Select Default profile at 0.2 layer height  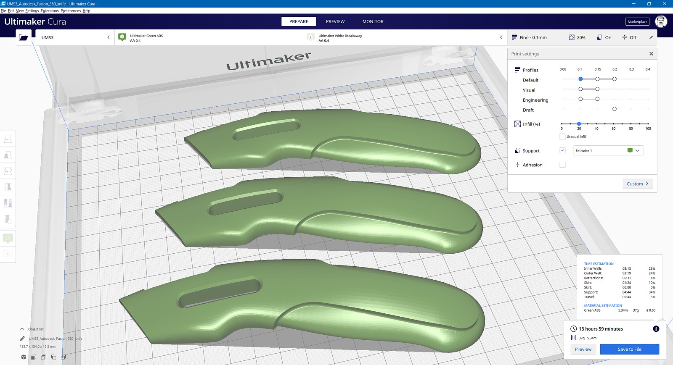(x=615, y=79)
